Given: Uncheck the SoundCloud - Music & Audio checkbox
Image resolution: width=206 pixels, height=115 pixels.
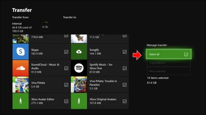Looking at the screenshot, I should tap(66, 68).
